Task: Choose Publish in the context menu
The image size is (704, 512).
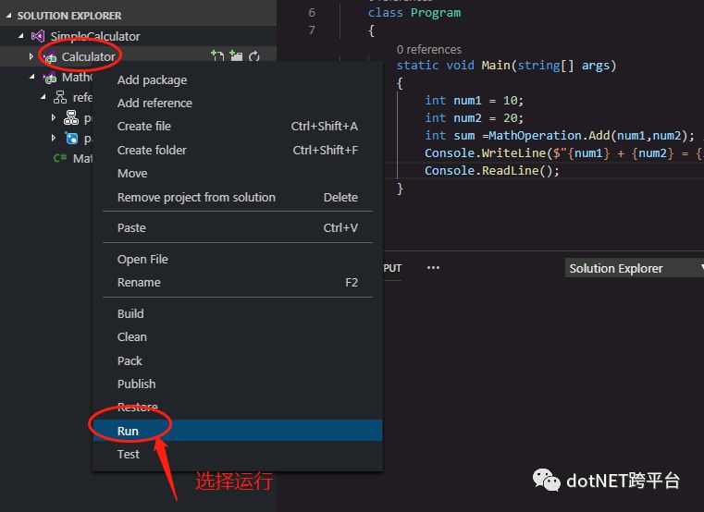Action: coord(238,384)
